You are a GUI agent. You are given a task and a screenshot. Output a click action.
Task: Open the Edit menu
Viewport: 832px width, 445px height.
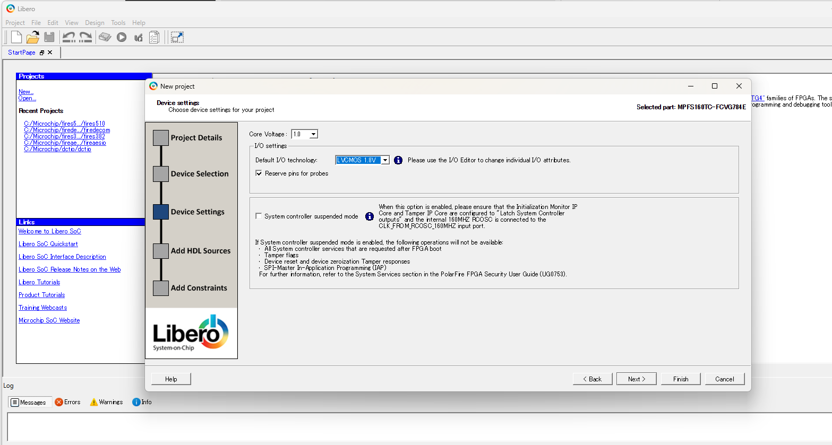pos(53,23)
